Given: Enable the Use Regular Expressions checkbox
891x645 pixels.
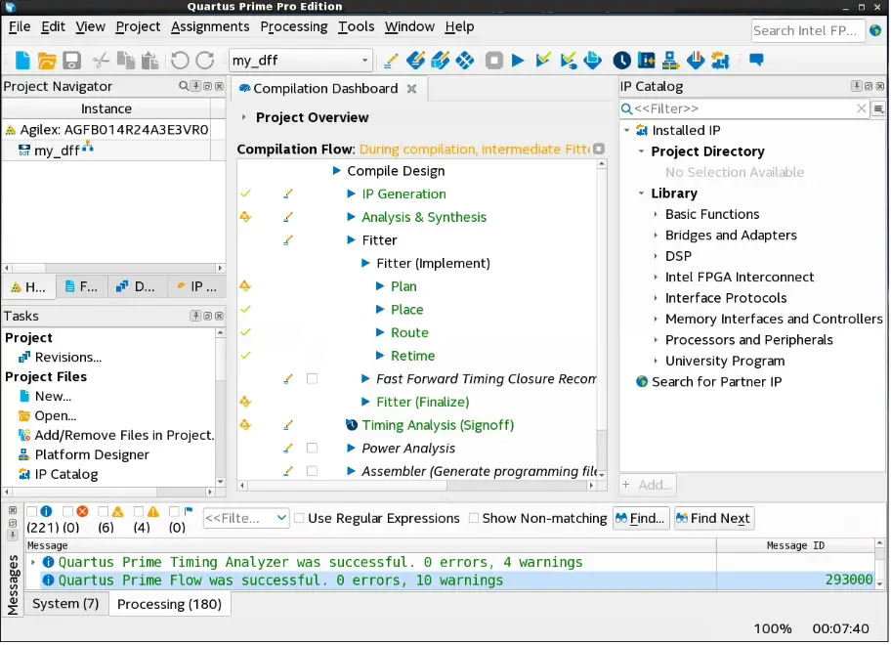Looking at the screenshot, I should click(x=299, y=518).
